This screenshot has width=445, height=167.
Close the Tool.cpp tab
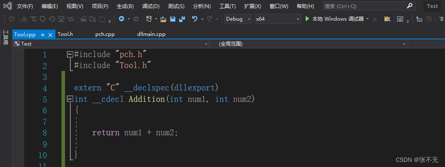pyautogui.click(x=50, y=35)
